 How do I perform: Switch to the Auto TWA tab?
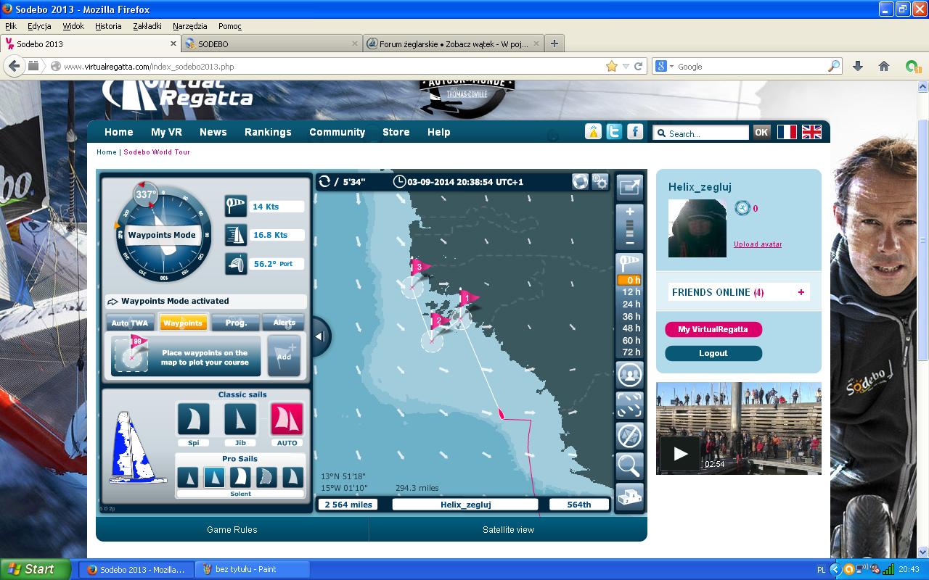tap(130, 323)
